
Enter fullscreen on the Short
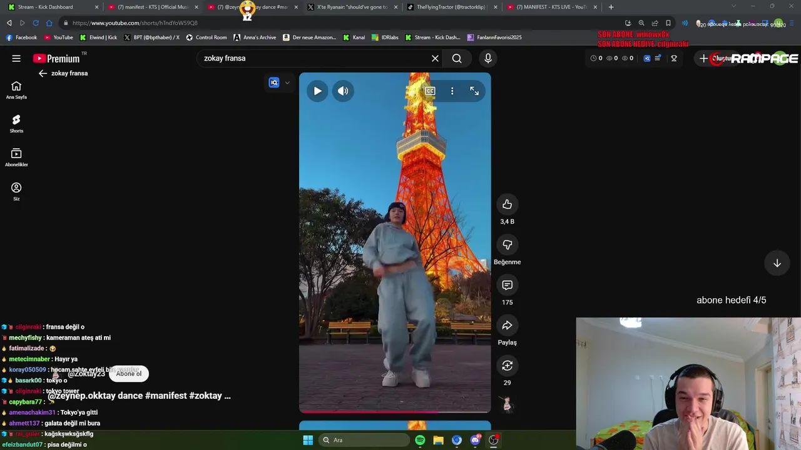pyautogui.click(x=474, y=91)
